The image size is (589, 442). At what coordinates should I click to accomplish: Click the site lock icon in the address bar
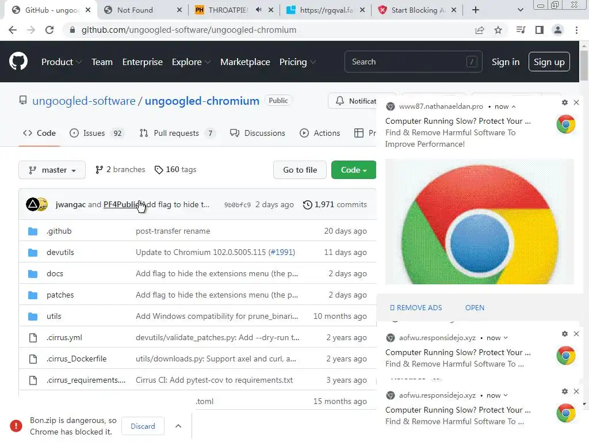coord(72,30)
